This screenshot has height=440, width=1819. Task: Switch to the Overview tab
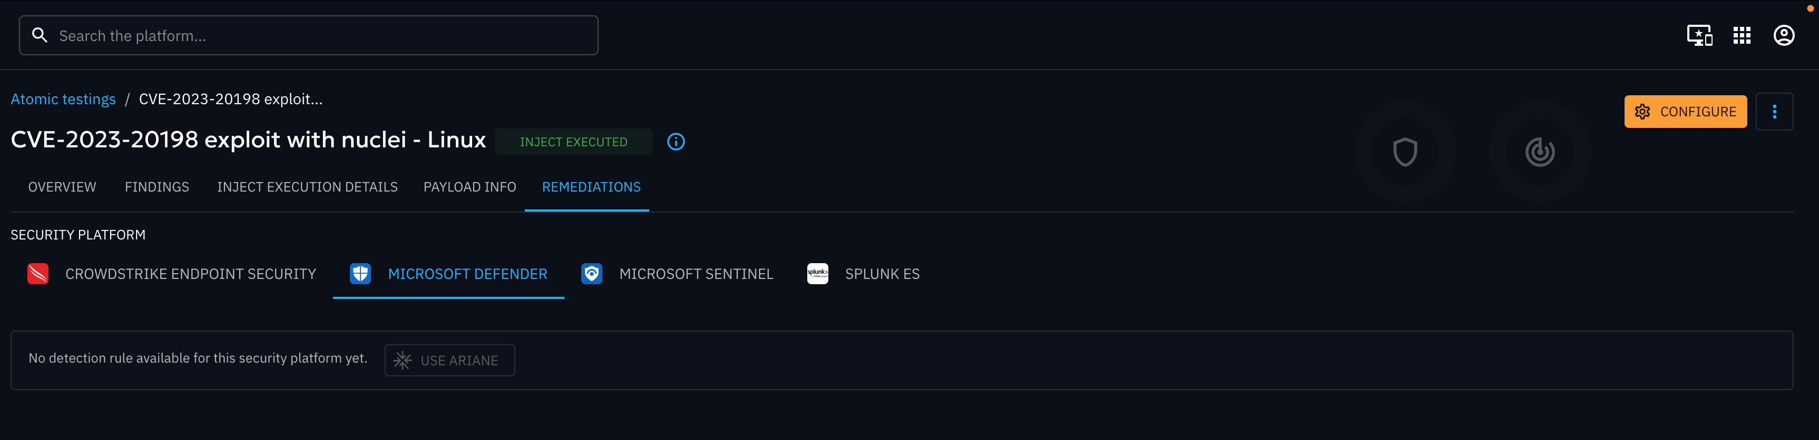(62, 187)
